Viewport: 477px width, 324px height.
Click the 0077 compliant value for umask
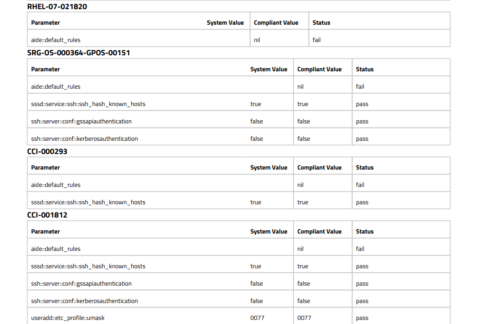(304, 318)
